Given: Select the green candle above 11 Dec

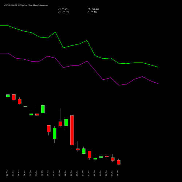Looking at the screenshot, I should coord(66,122).
